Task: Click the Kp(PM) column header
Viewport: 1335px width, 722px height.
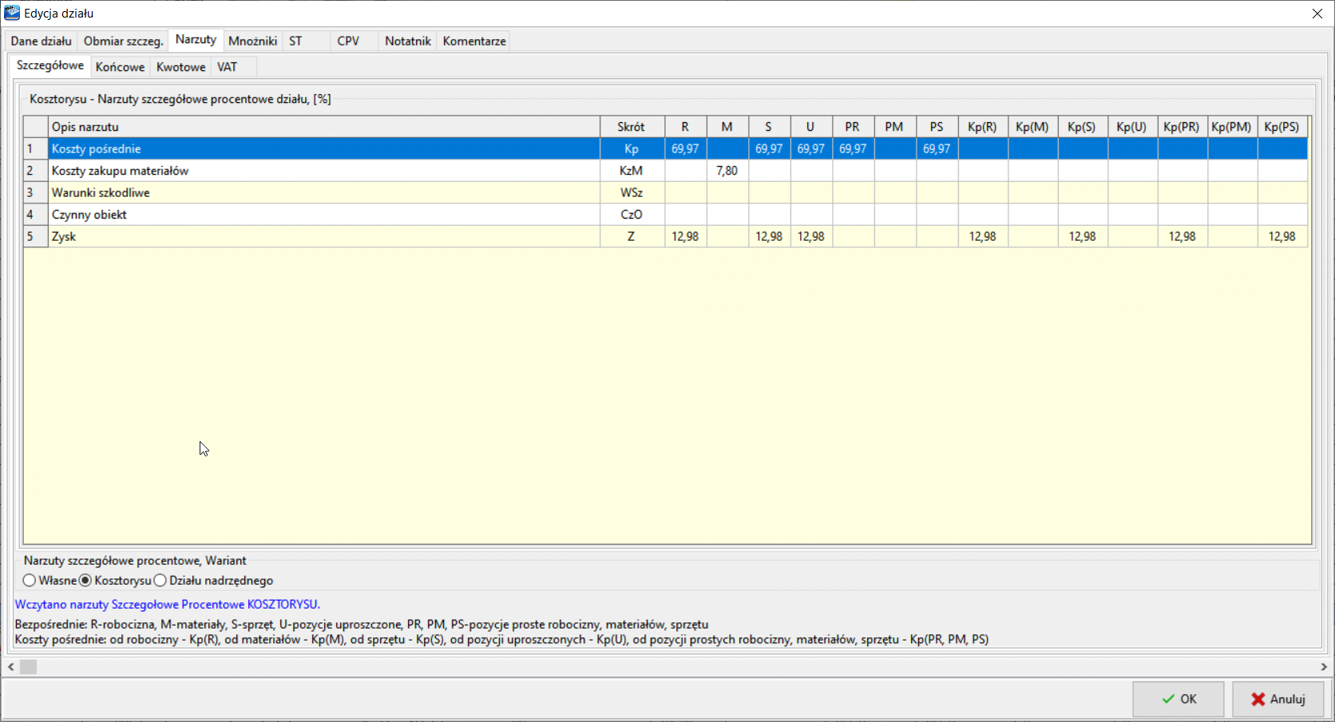Action: [x=1231, y=127]
